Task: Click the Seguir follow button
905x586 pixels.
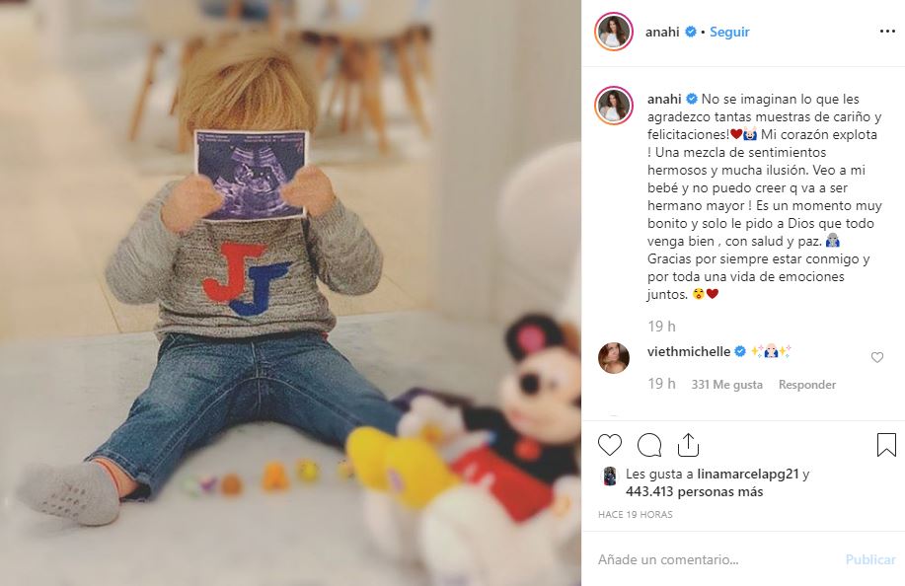Action: [729, 32]
